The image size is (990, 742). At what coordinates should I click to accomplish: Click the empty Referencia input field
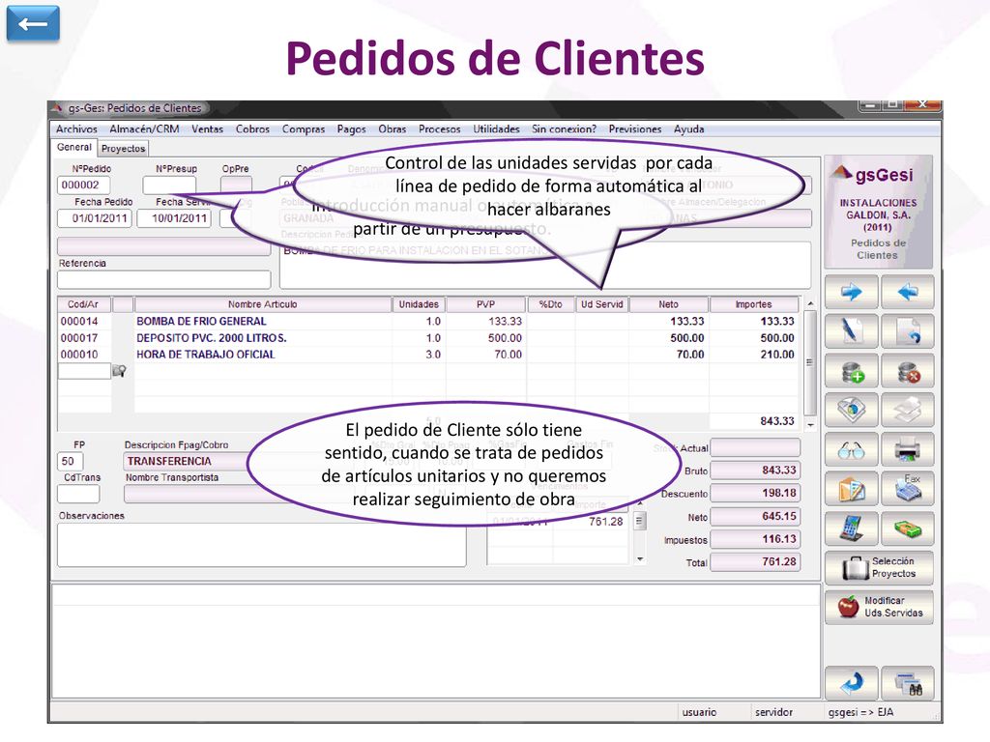coord(164,279)
